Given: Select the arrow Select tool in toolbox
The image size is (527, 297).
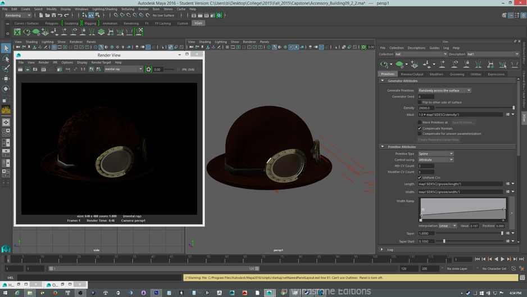Looking at the screenshot, I should tap(6, 48).
